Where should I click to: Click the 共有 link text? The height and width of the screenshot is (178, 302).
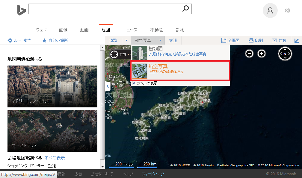pyautogui.click(x=282, y=41)
